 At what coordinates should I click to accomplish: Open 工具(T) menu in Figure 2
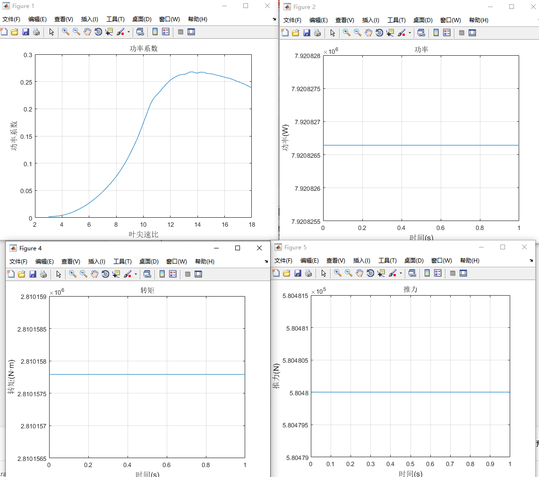(x=396, y=20)
